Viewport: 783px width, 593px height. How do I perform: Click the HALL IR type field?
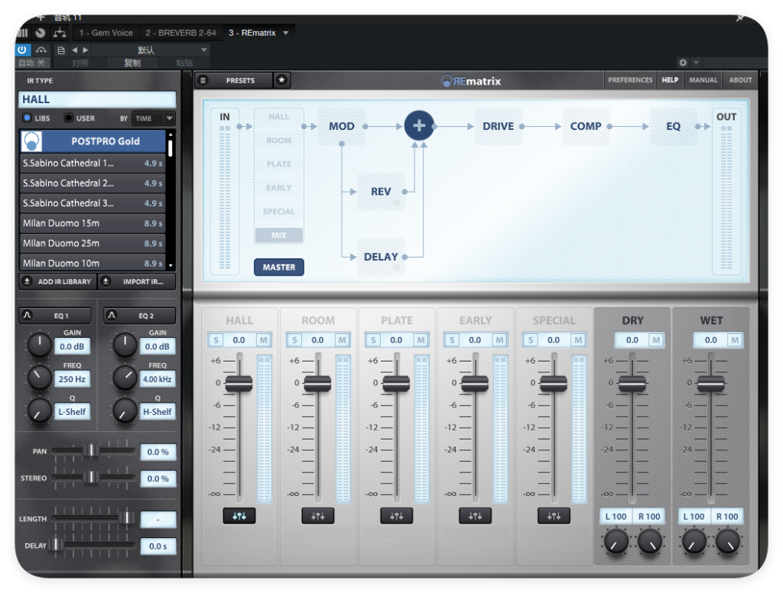[97, 99]
